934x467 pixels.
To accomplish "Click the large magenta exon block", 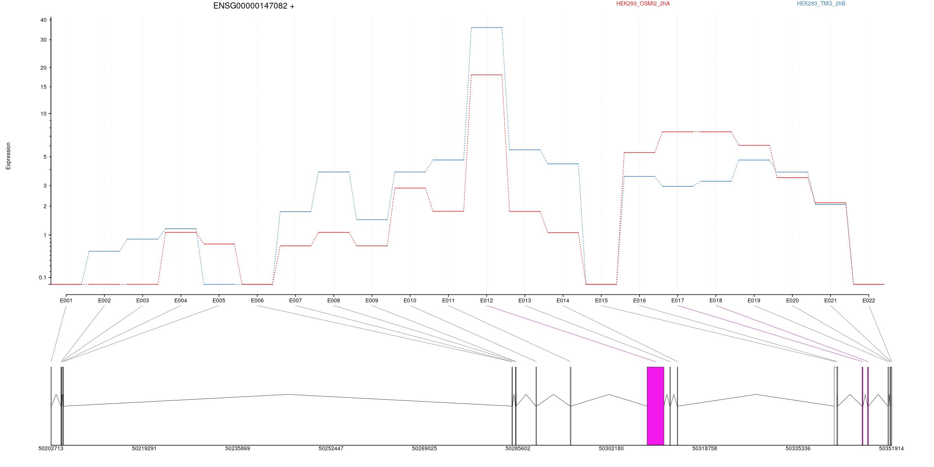I will pos(655,406).
